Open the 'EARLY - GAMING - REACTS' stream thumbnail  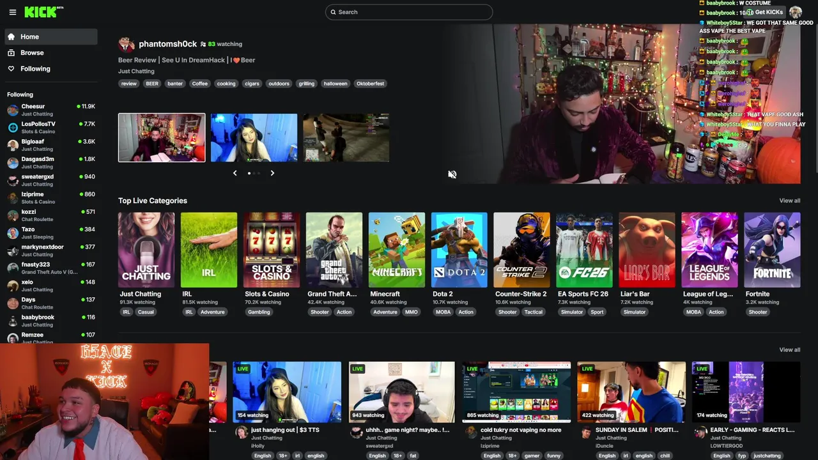point(746,392)
